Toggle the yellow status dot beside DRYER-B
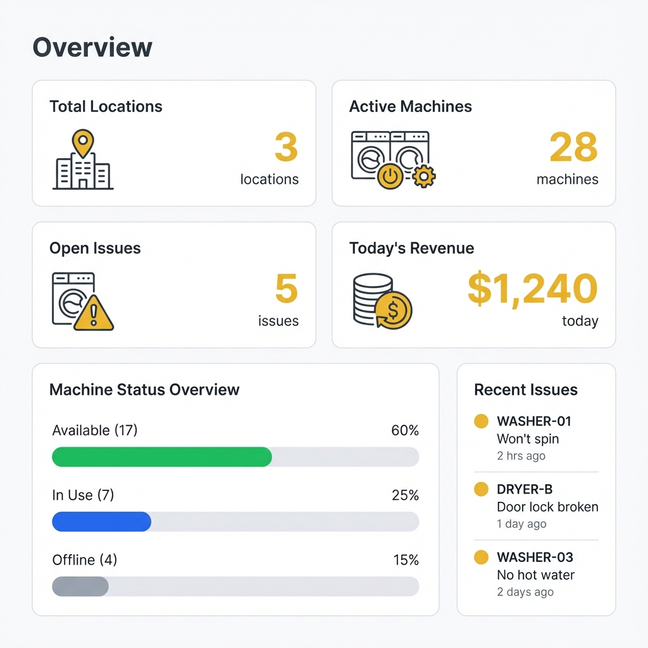This screenshot has height=648, width=648. coord(481,489)
